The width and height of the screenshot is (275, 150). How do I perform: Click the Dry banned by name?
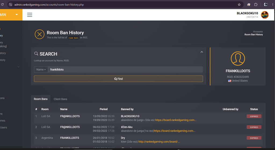pos(123,138)
